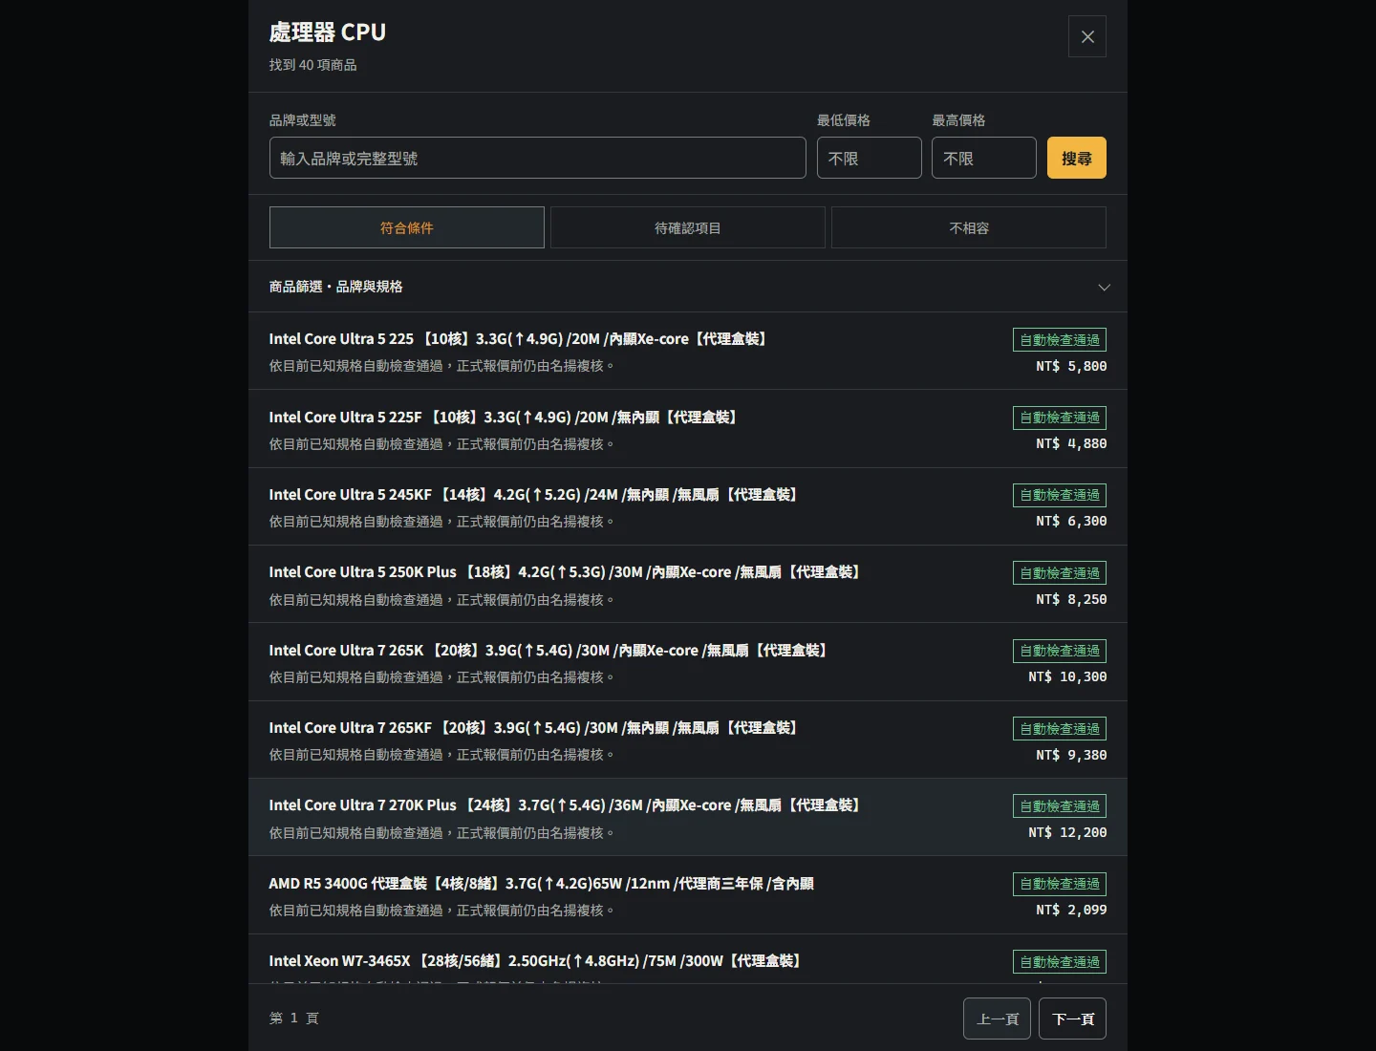This screenshot has width=1376, height=1051.
Task: Choose Intel Xeon W7-3465X product
Action: (688, 959)
